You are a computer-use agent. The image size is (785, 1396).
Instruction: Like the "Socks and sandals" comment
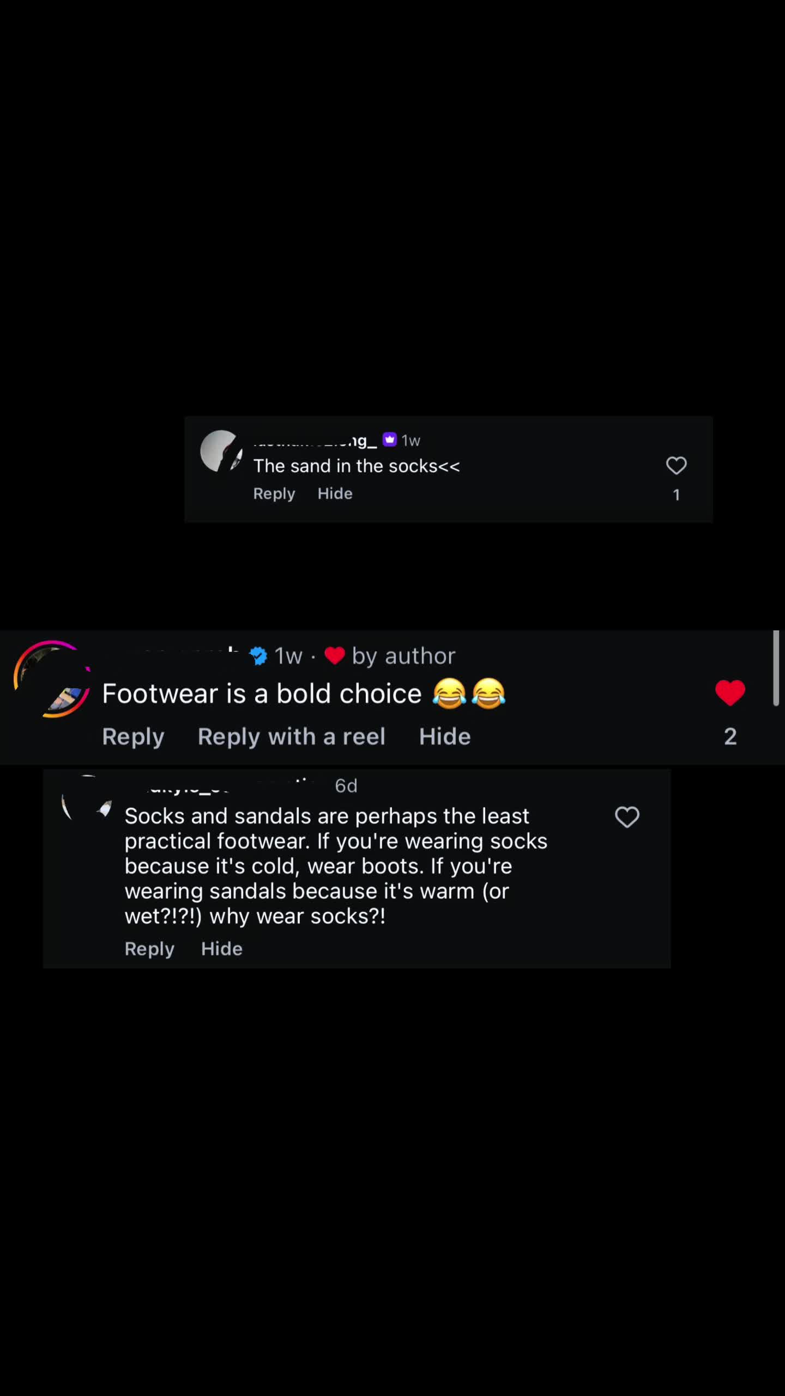pyautogui.click(x=627, y=817)
